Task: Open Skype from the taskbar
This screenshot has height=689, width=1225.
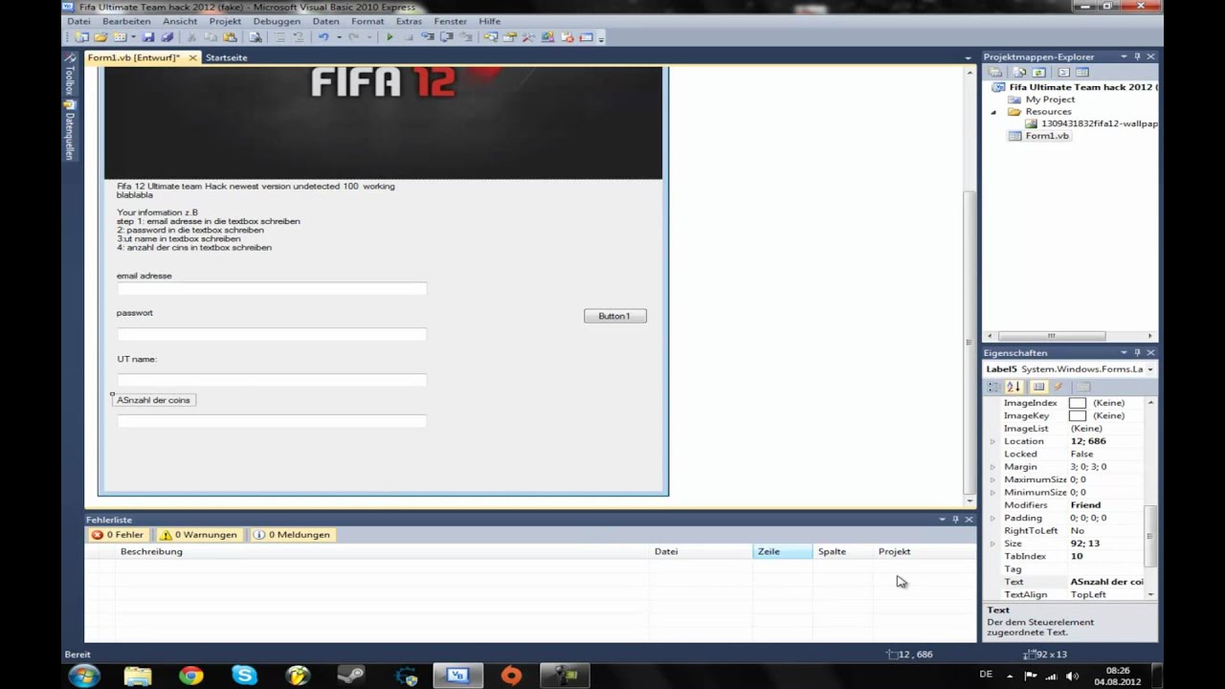Action: 245,676
